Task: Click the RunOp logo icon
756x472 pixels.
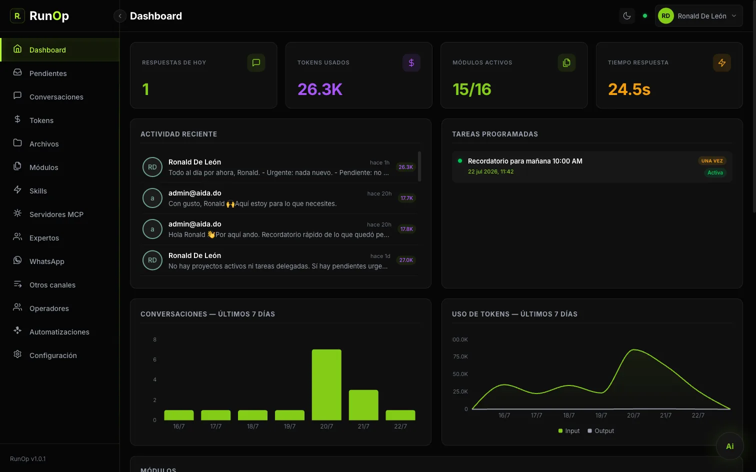Action: point(17,16)
